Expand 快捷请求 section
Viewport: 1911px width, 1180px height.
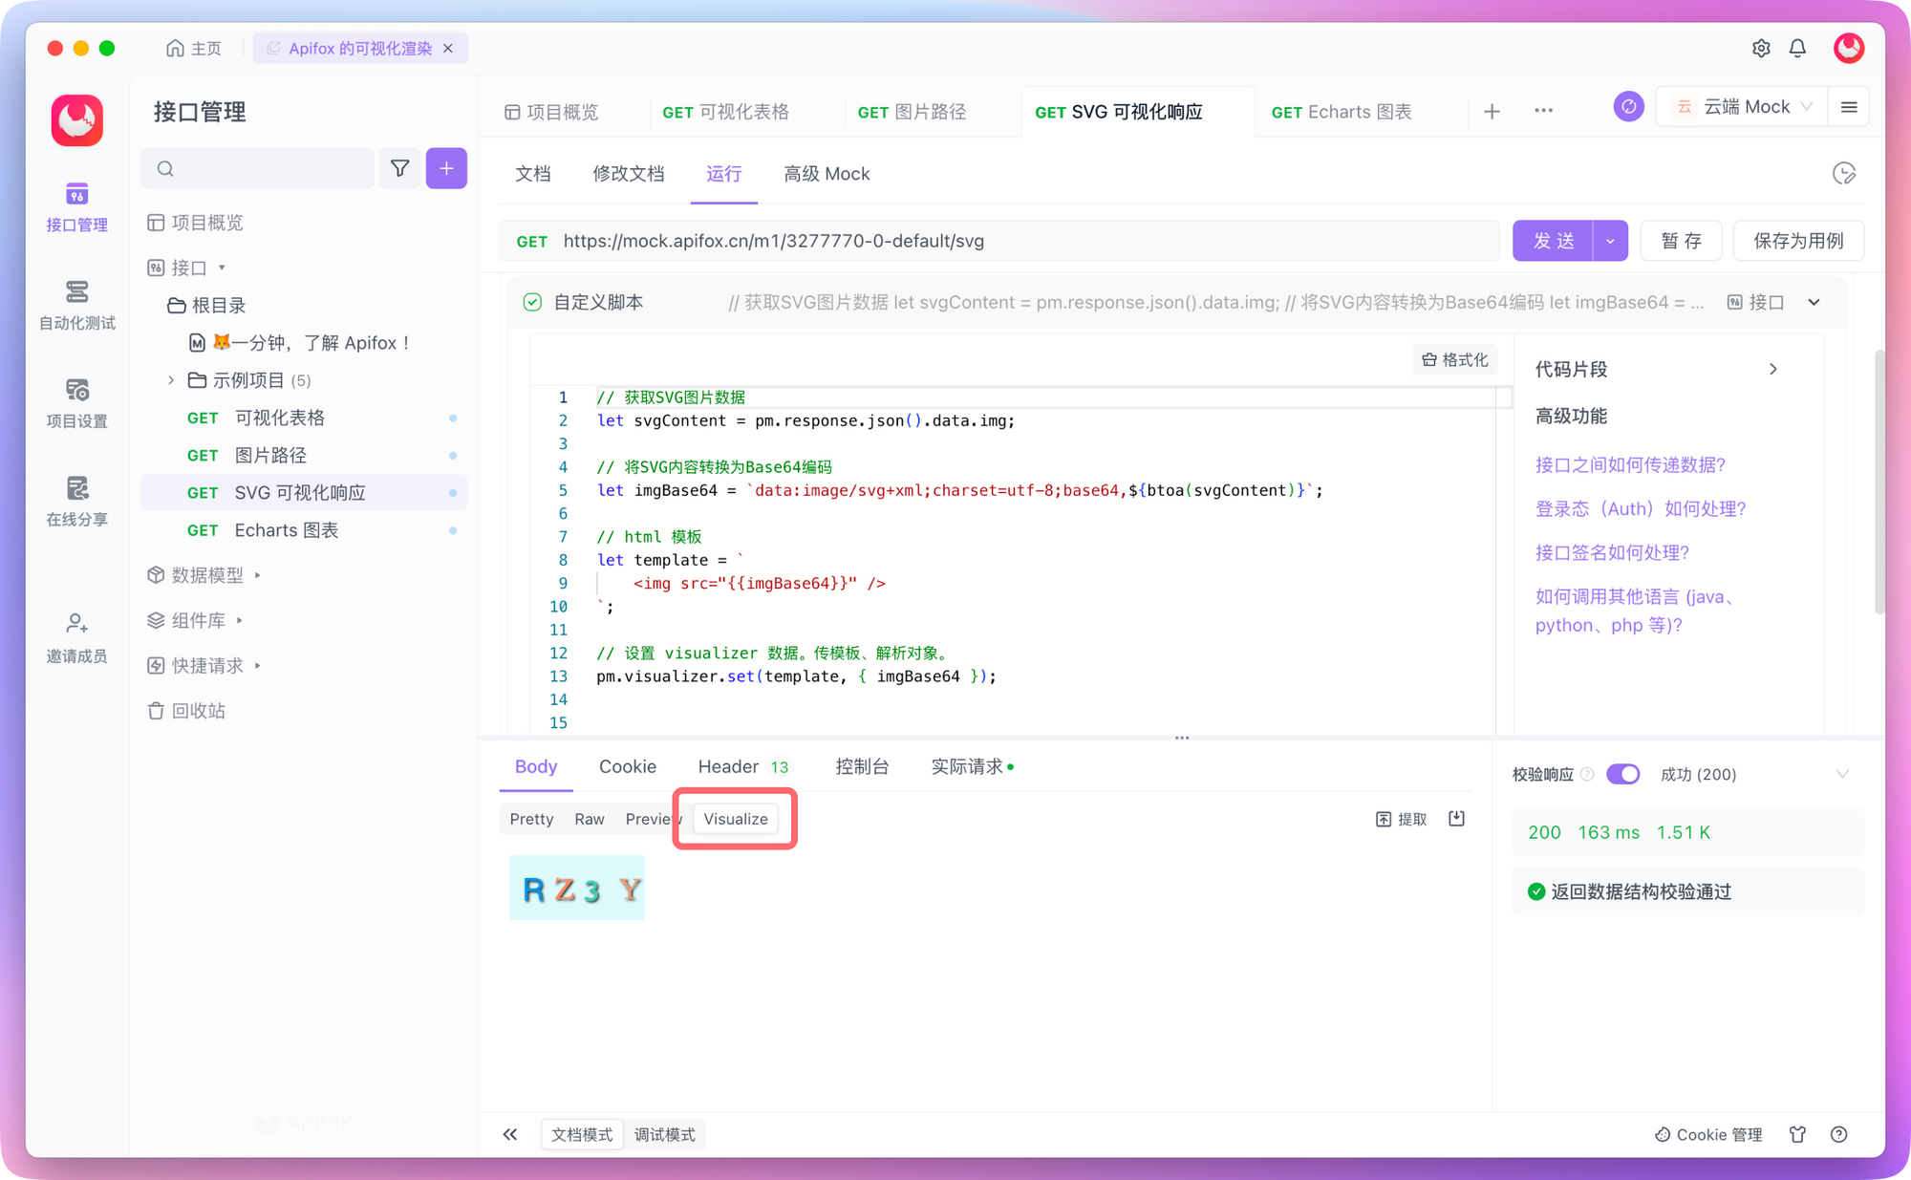(x=258, y=665)
